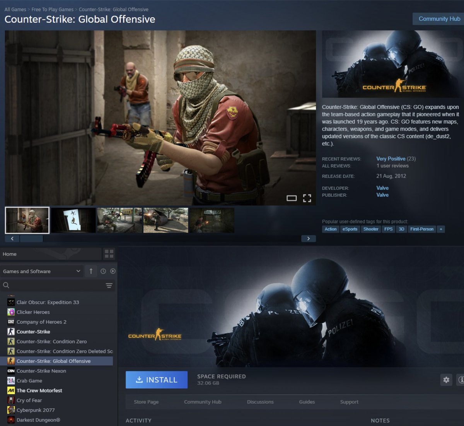Screen dimensions: 464x426
Task: Switch to collections grid view icon
Action: point(109,254)
